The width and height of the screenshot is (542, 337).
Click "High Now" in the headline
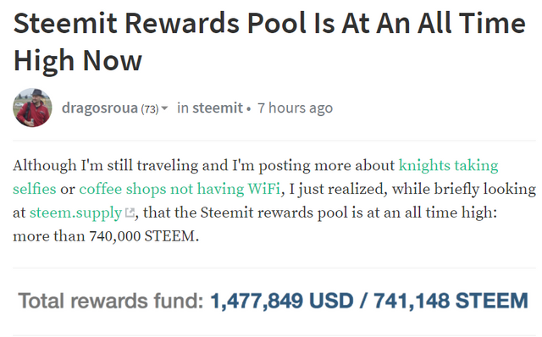pyautogui.click(x=78, y=60)
